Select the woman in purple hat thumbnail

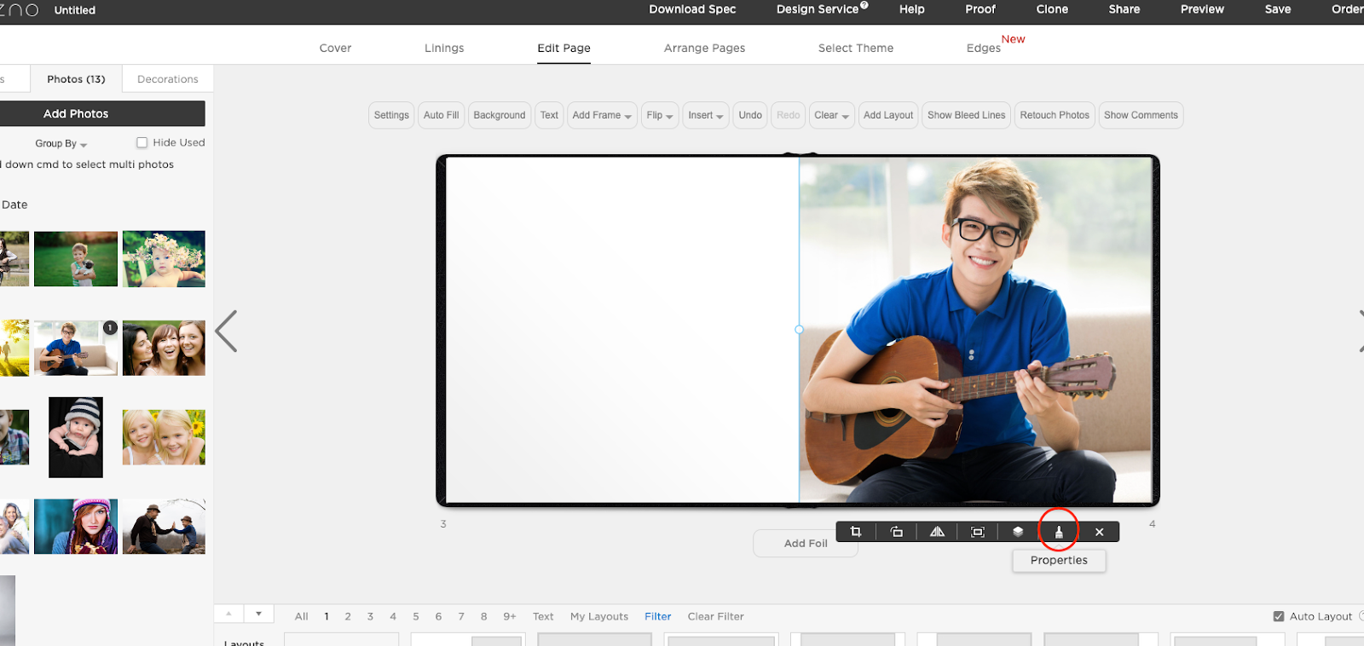tap(76, 527)
